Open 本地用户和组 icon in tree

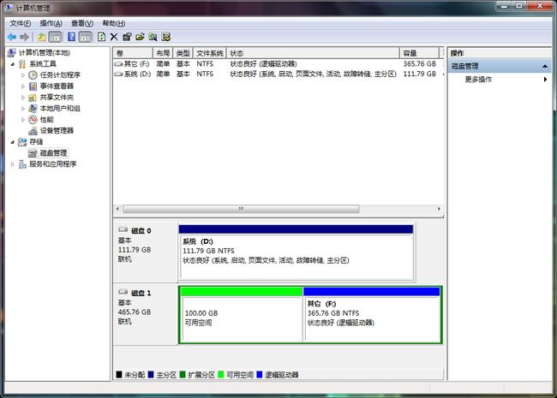point(33,108)
